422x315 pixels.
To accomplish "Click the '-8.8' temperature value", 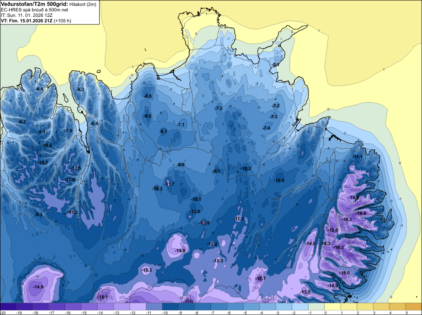I will coord(181,165).
